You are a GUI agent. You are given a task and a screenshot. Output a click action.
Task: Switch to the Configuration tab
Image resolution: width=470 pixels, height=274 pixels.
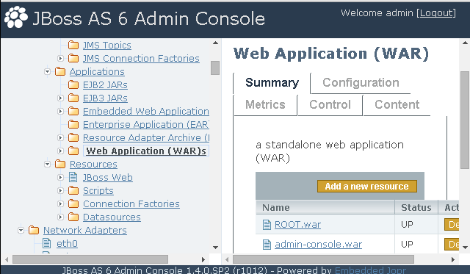pos(361,83)
